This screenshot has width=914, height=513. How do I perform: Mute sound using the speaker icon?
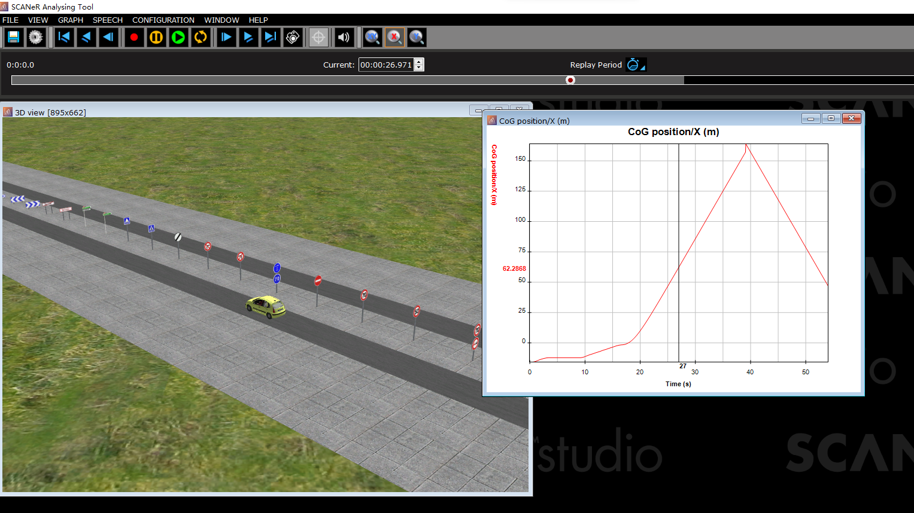(x=344, y=37)
